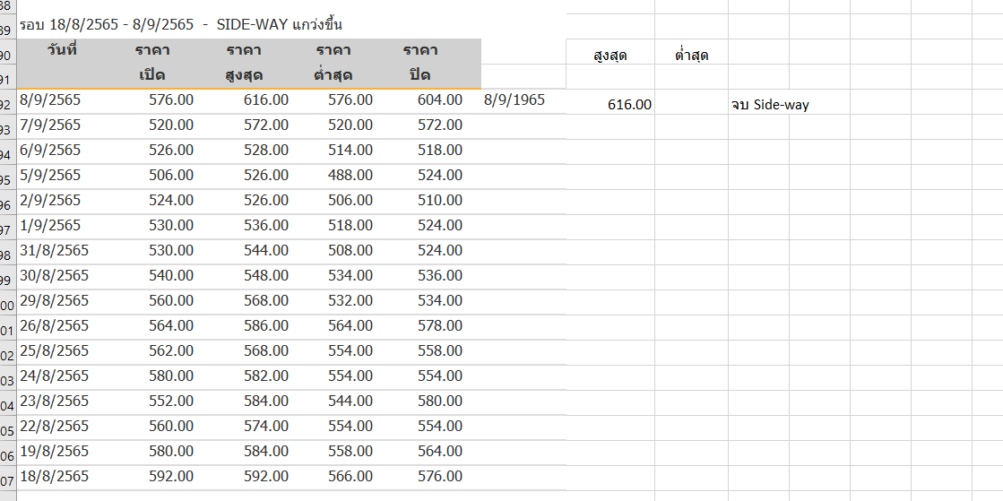This screenshot has height=501, width=1003.
Task: Click the date cell 26/8/2565
Action: [x=54, y=326]
